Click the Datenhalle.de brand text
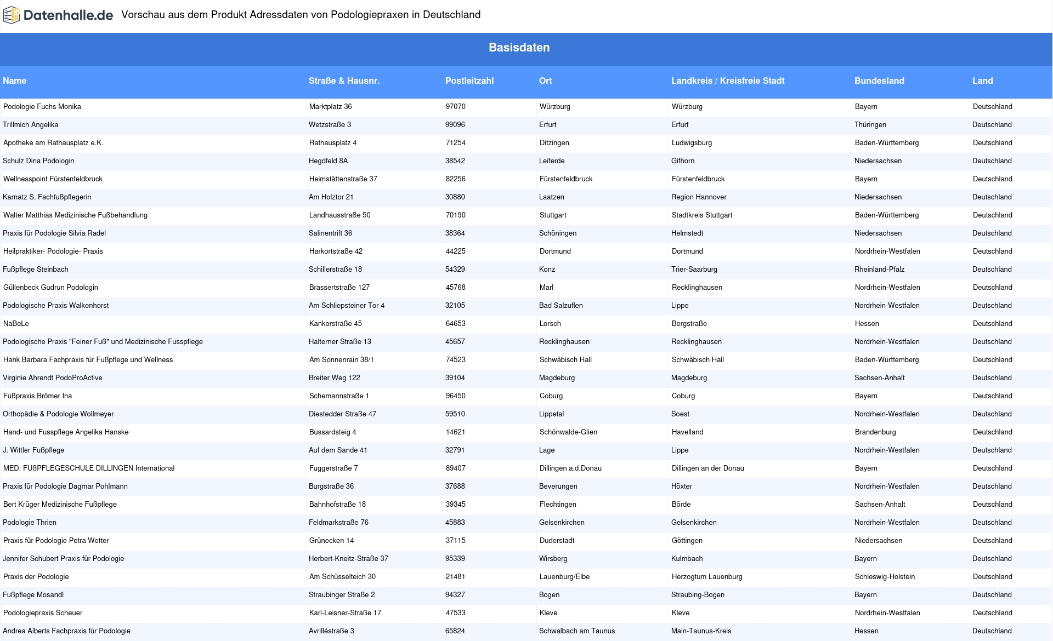 click(68, 15)
